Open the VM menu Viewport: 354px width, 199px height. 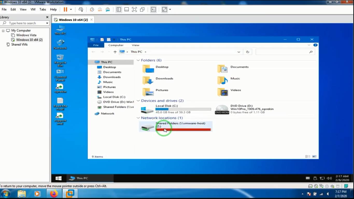[x=33, y=9]
